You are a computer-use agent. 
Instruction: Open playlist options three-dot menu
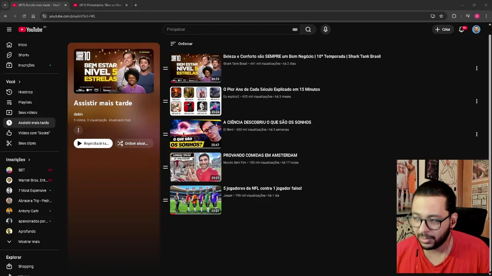pos(78,130)
